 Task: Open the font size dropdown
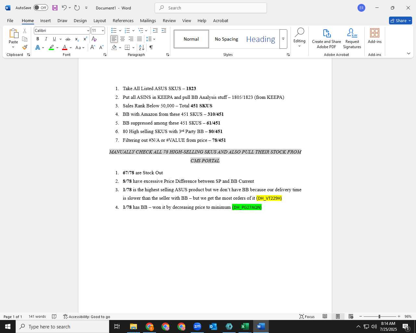coord(103,31)
